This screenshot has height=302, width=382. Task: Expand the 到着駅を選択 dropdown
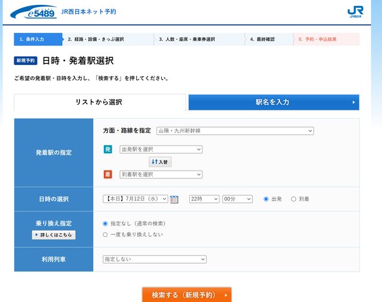click(x=161, y=174)
